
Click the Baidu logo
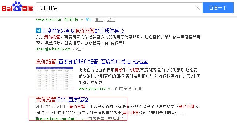[x=17, y=7]
